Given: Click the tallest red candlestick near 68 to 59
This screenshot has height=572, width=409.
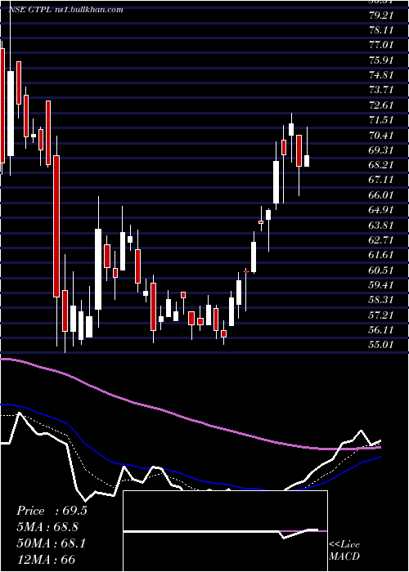Looking at the screenshot, I should (56, 226).
